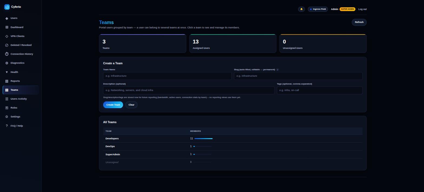Image resolution: width=424 pixels, height=192 pixels.
Task: Click the Teams page heading
Action: point(106,22)
